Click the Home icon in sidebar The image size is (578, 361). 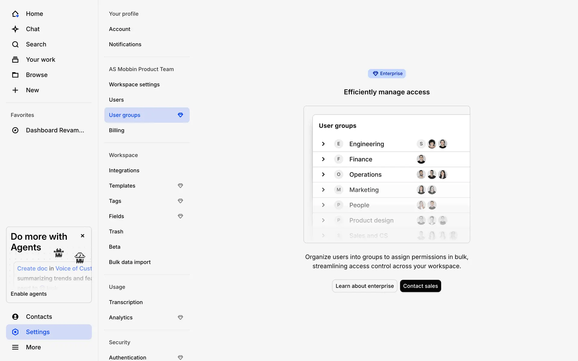(x=15, y=14)
